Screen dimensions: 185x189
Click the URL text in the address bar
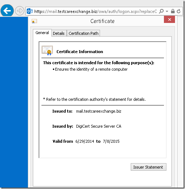pos(96,11)
